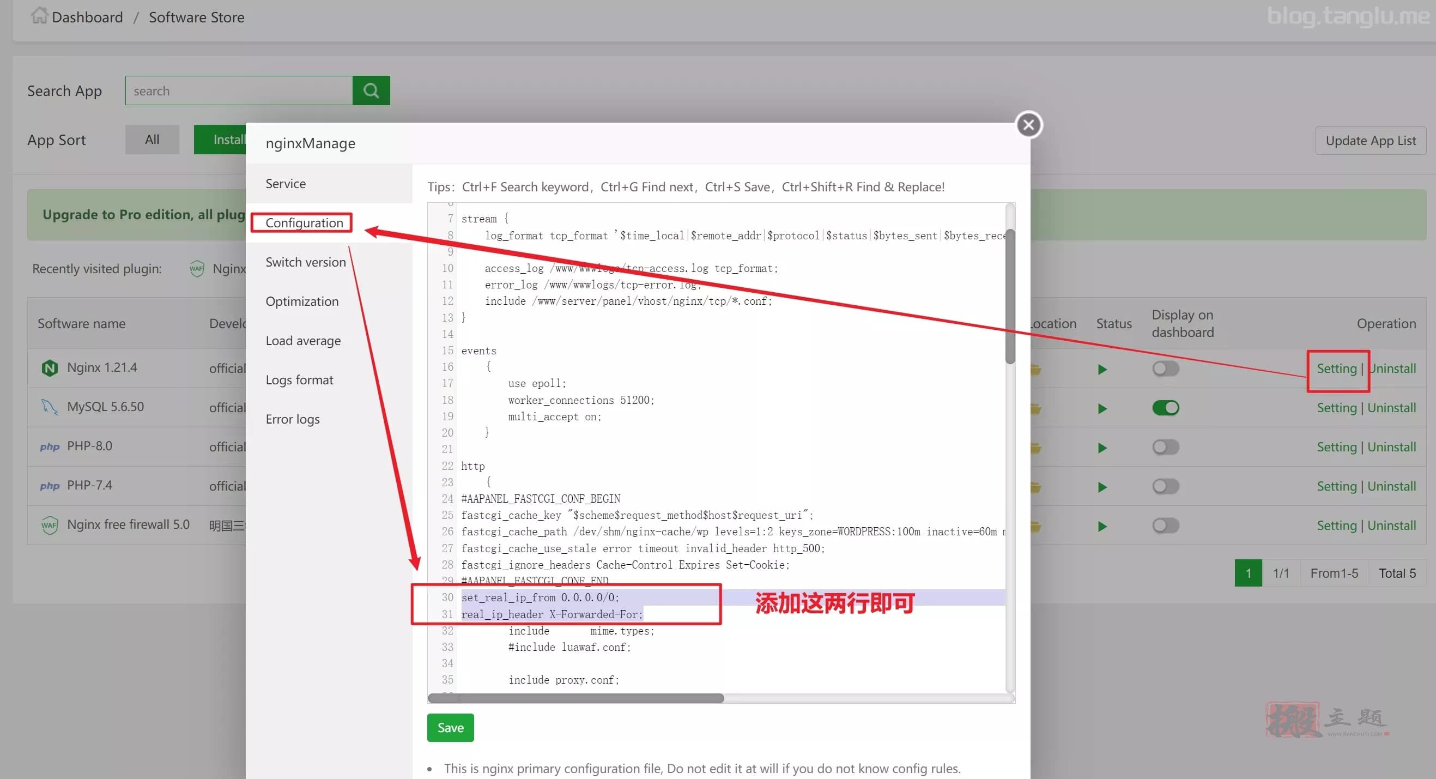This screenshot has height=779, width=1436.
Task: Click the green Save button
Action: pos(451,728)
